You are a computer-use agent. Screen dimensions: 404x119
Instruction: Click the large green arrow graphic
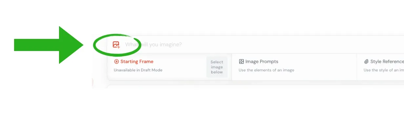49,45
